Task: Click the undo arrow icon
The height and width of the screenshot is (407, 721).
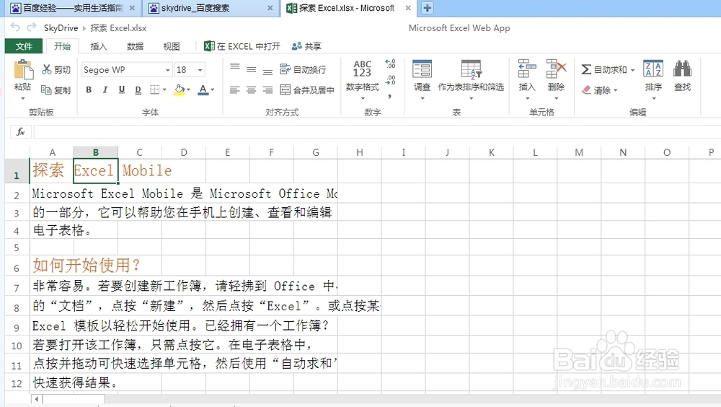Action: 14,27
